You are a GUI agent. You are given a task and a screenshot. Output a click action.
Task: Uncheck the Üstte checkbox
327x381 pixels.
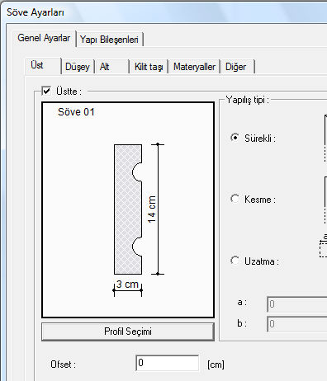(46, 91)
